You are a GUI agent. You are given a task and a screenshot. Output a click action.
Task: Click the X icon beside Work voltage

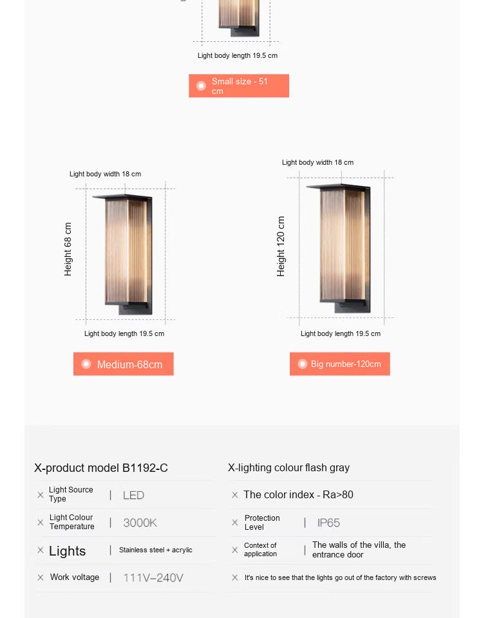tap(40, 577)
